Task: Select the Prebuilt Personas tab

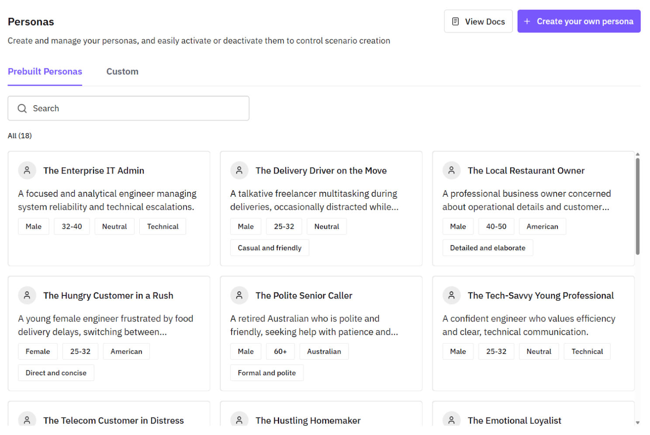Action: point(45,72)
